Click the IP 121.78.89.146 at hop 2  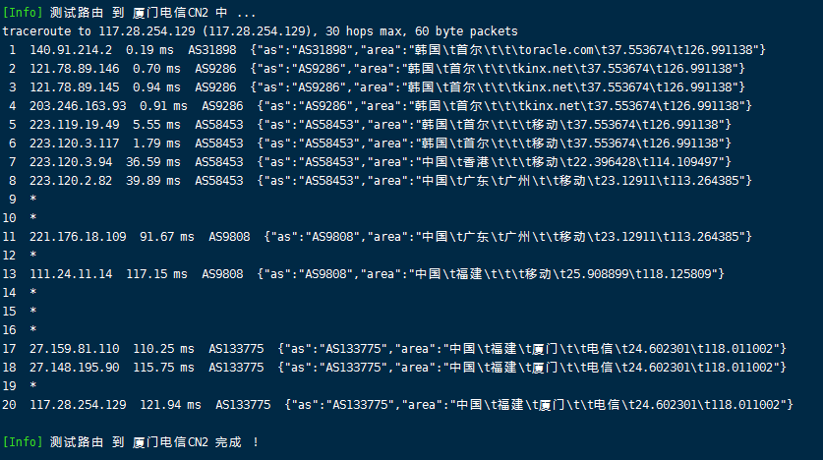tap(74, 69)
